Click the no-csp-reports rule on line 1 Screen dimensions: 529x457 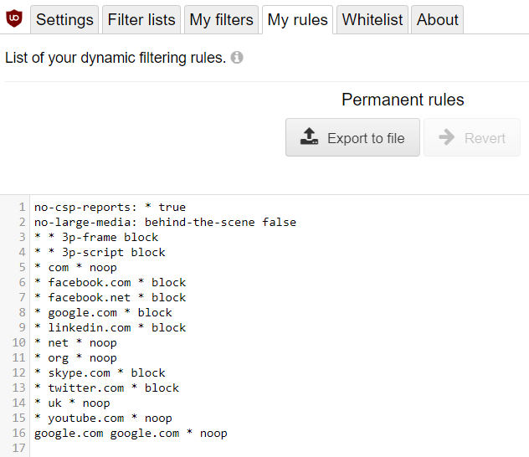[x=110, y=207]
